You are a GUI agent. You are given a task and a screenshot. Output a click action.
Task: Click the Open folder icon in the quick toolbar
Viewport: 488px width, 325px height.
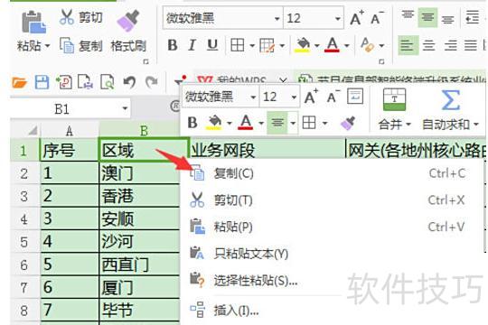pos(19,82)
